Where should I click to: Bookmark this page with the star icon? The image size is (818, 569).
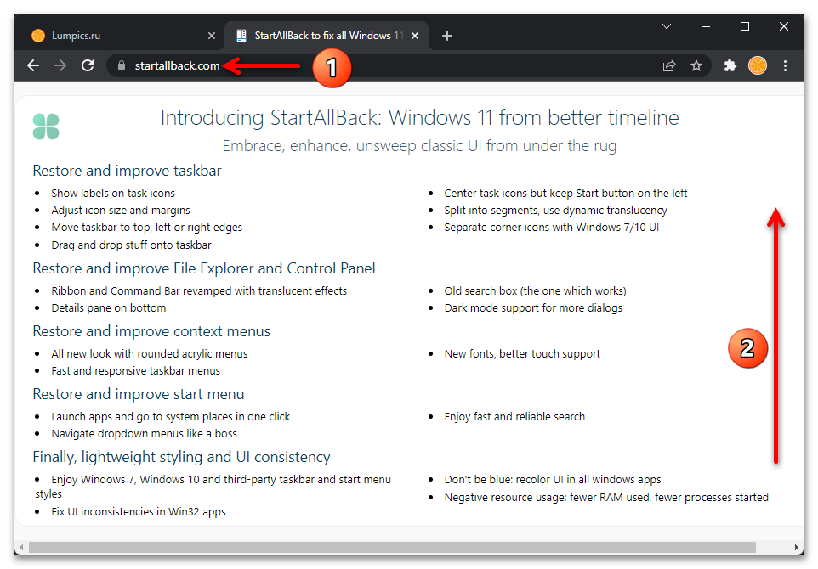point(696,65)
